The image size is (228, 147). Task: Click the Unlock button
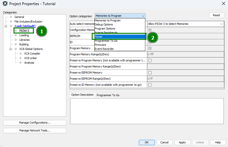(x=200, y=143)
